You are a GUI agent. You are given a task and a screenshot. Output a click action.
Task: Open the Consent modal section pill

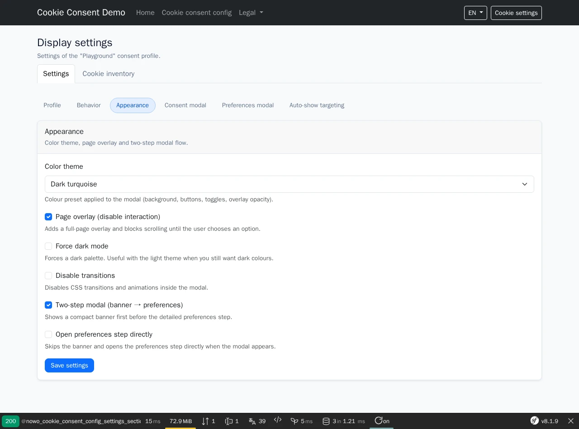(185, 105)
